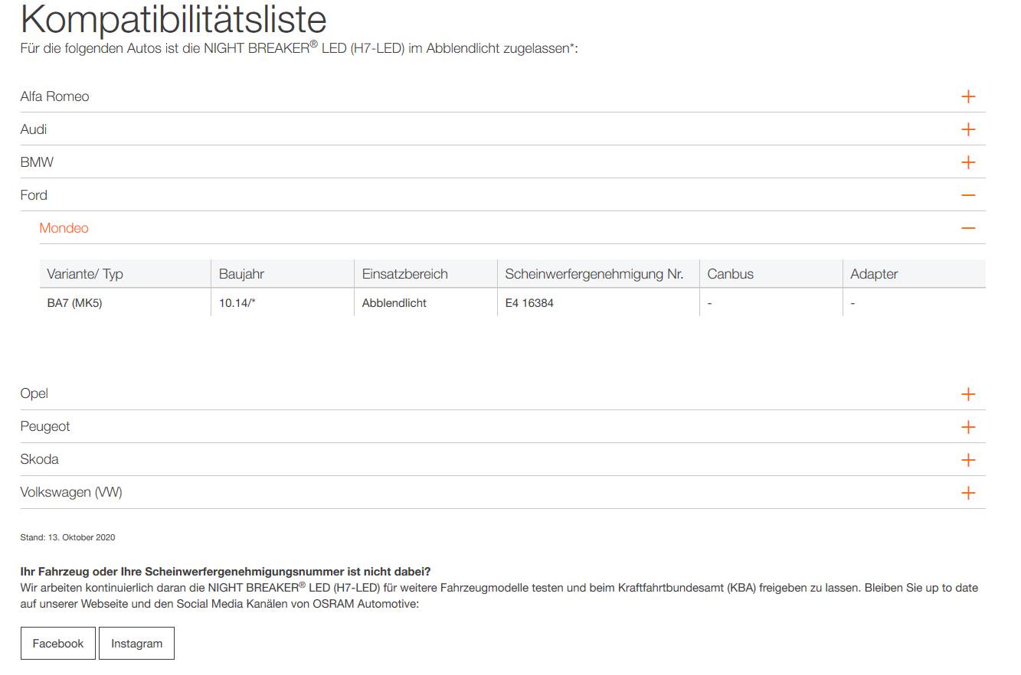Click the BA7 (MK5) variant cell

point(74,303)
